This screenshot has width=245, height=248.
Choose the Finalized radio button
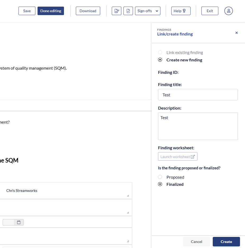point(160,184)
